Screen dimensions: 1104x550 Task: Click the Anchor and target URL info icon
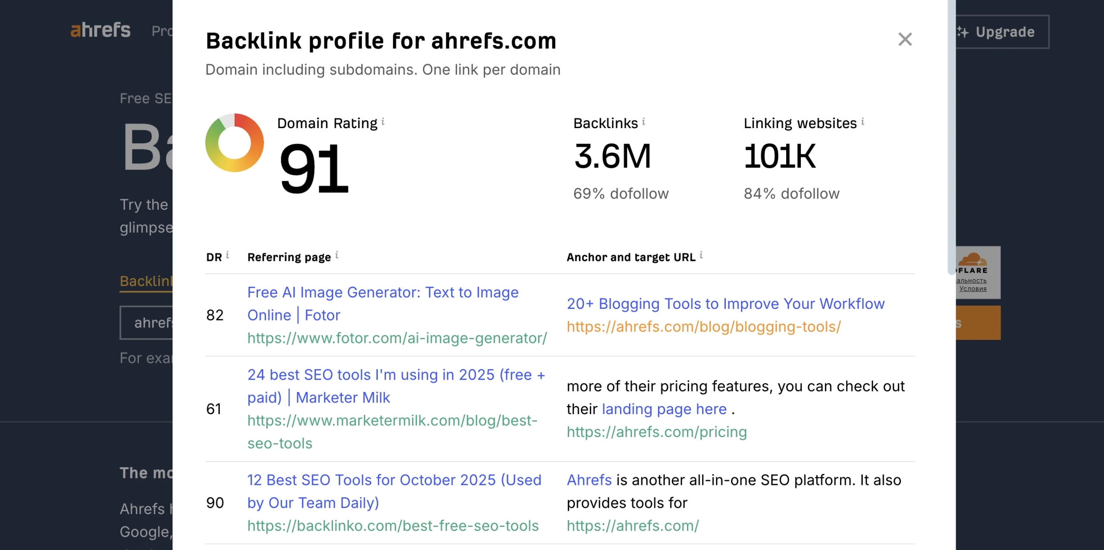point(701,255)
